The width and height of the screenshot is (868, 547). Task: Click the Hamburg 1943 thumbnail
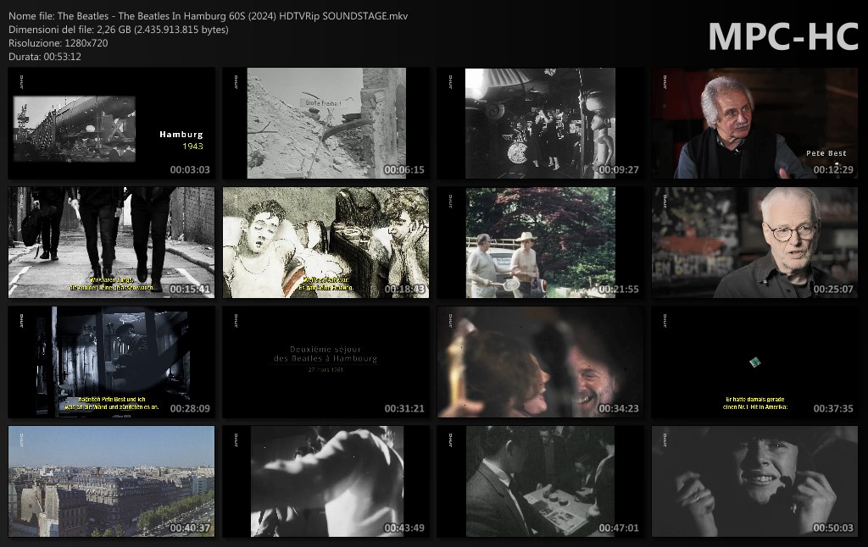(111, 124)
